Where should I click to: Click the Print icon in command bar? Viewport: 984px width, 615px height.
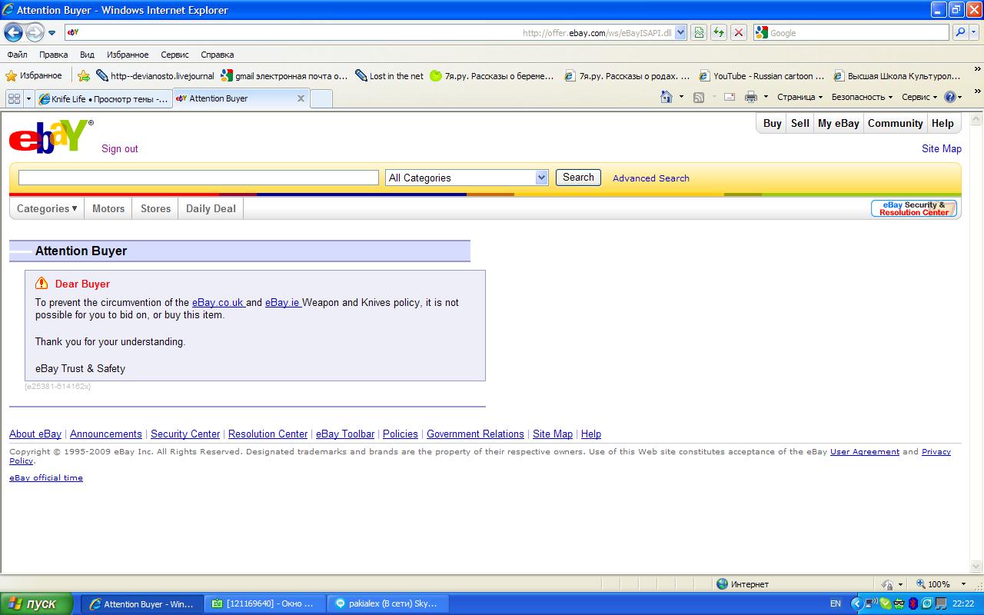(751, 97)
